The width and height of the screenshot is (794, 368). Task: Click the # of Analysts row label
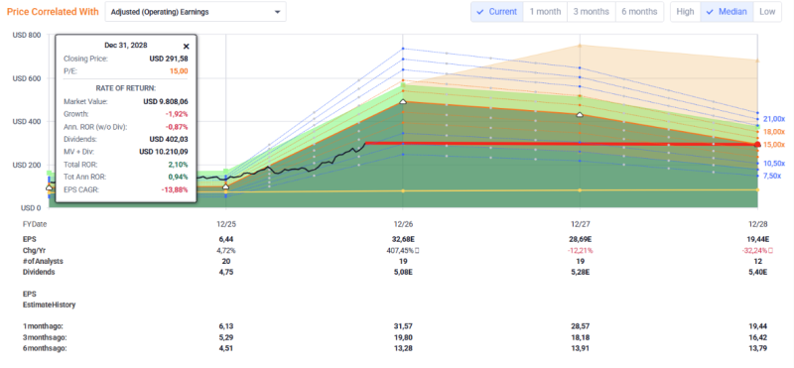43,261
